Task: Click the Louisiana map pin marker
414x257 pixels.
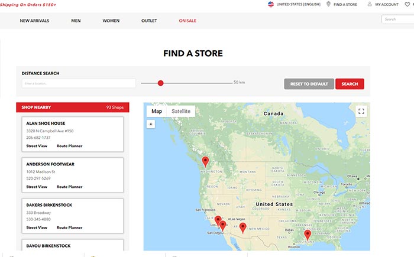Action: pos(308,235)
